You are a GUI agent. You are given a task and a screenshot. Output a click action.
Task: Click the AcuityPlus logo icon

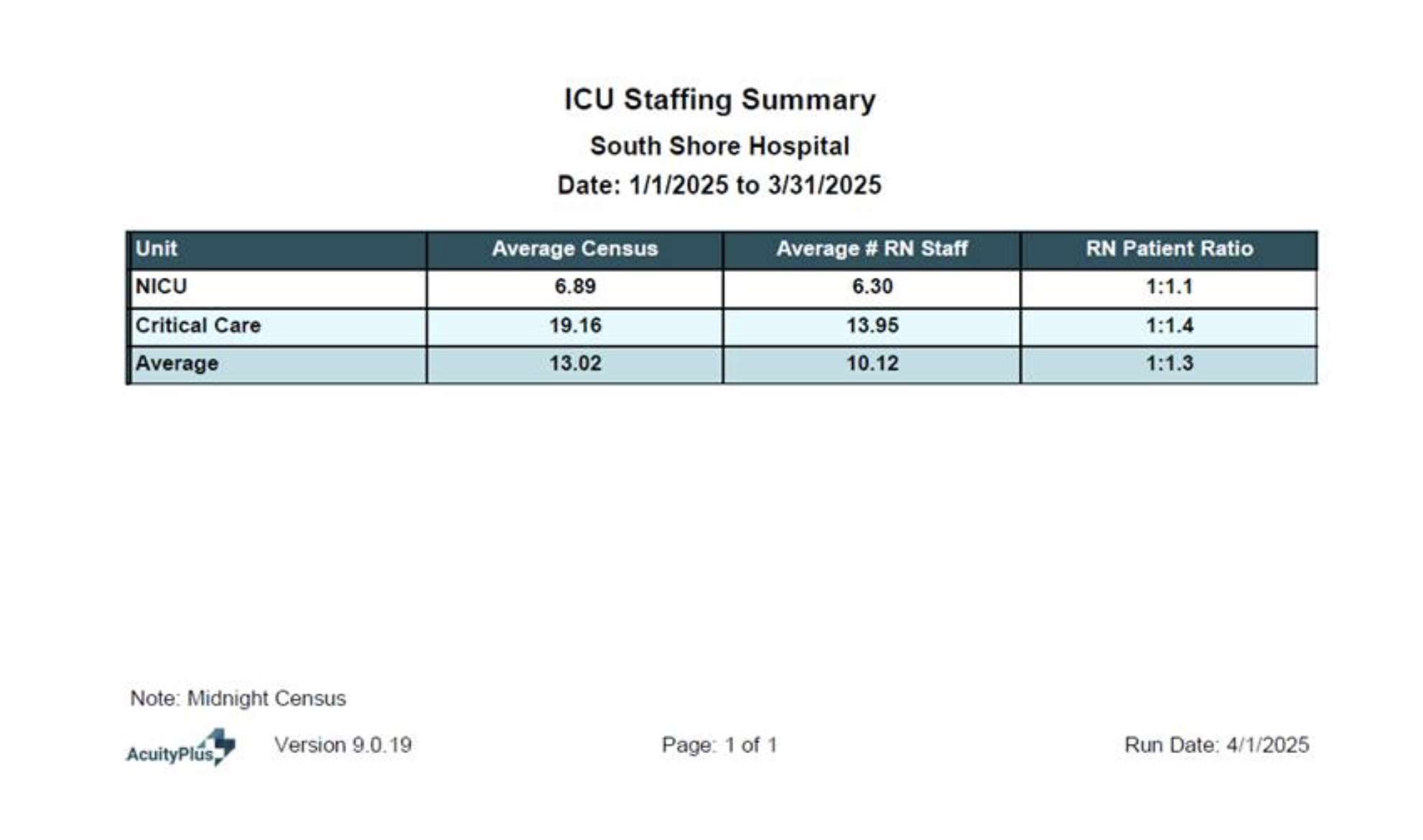181,748
